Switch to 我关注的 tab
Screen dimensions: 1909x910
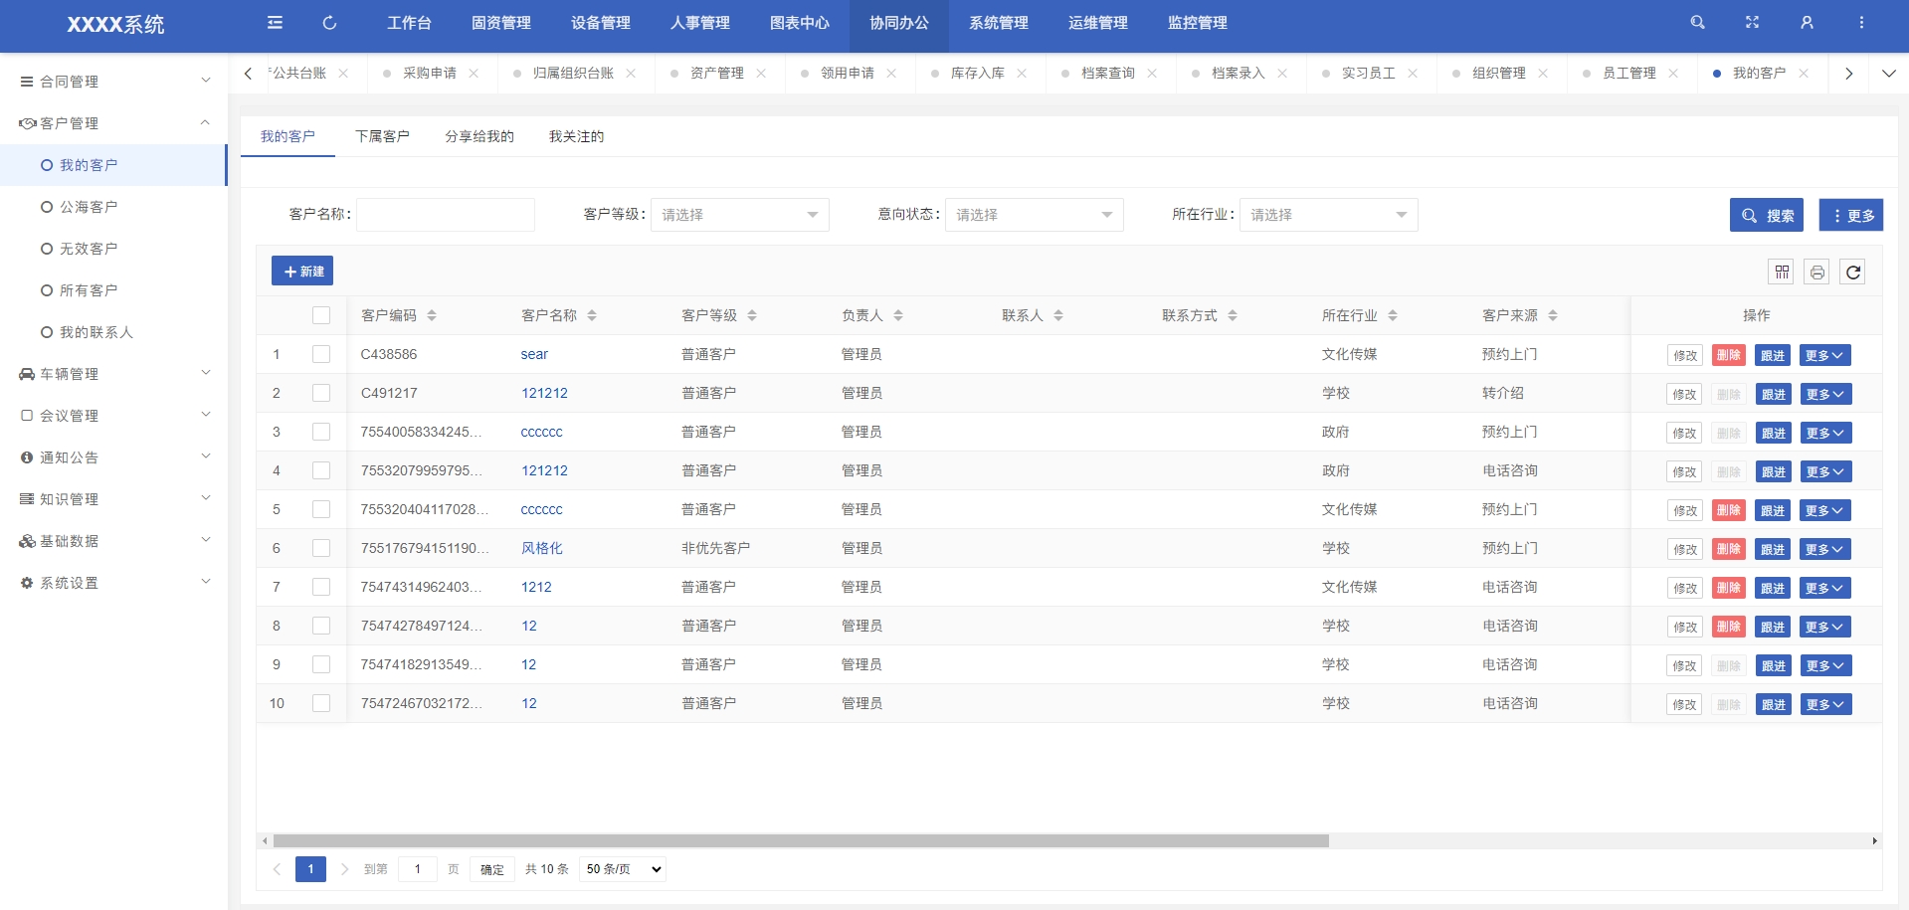click(x=576, y=136)
